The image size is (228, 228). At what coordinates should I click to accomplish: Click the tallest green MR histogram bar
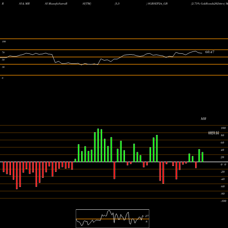(x=98, y=145)
